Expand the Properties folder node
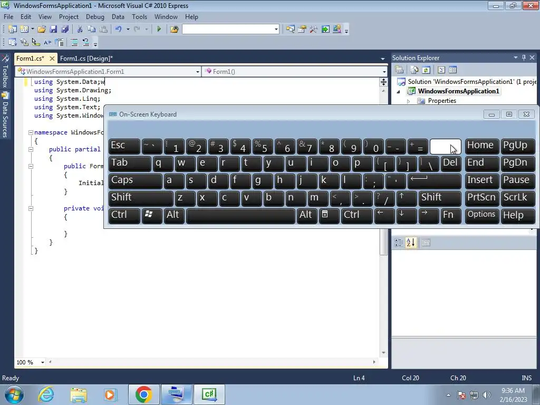540x405 pixels. tap(409, 101)
